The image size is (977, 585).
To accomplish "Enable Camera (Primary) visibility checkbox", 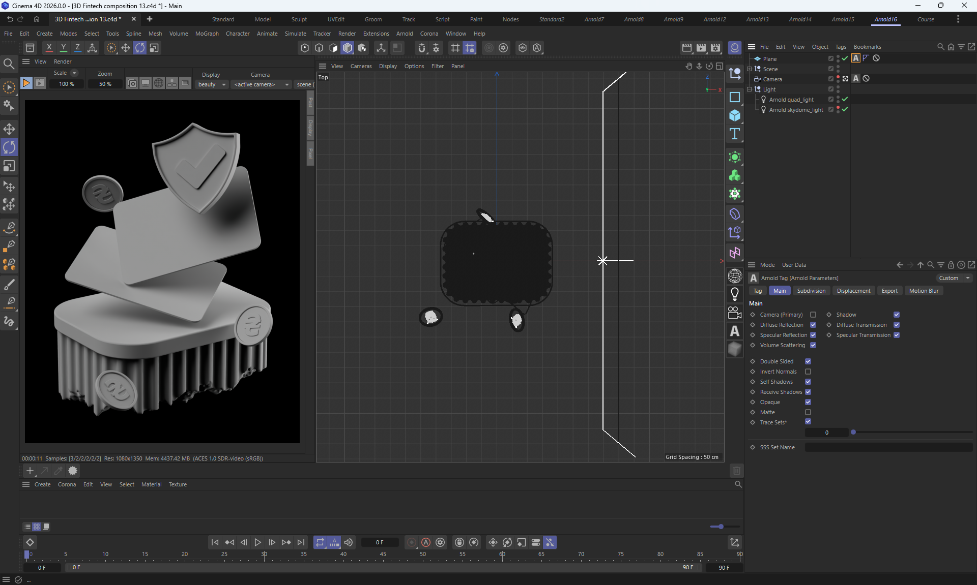I will (x=813, y=315).
